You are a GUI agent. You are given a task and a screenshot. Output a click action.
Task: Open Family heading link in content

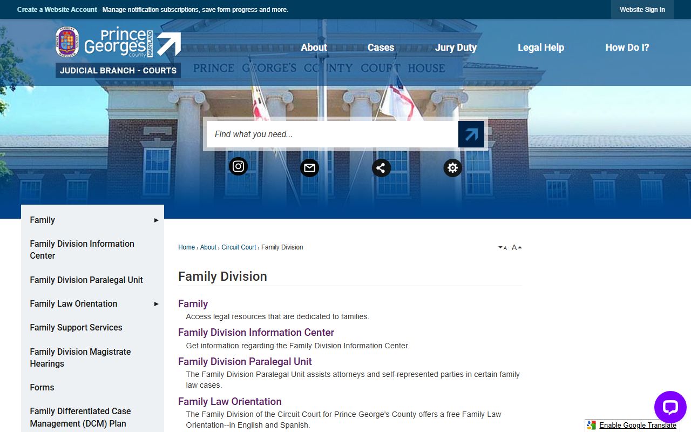[x=193, y=304]
